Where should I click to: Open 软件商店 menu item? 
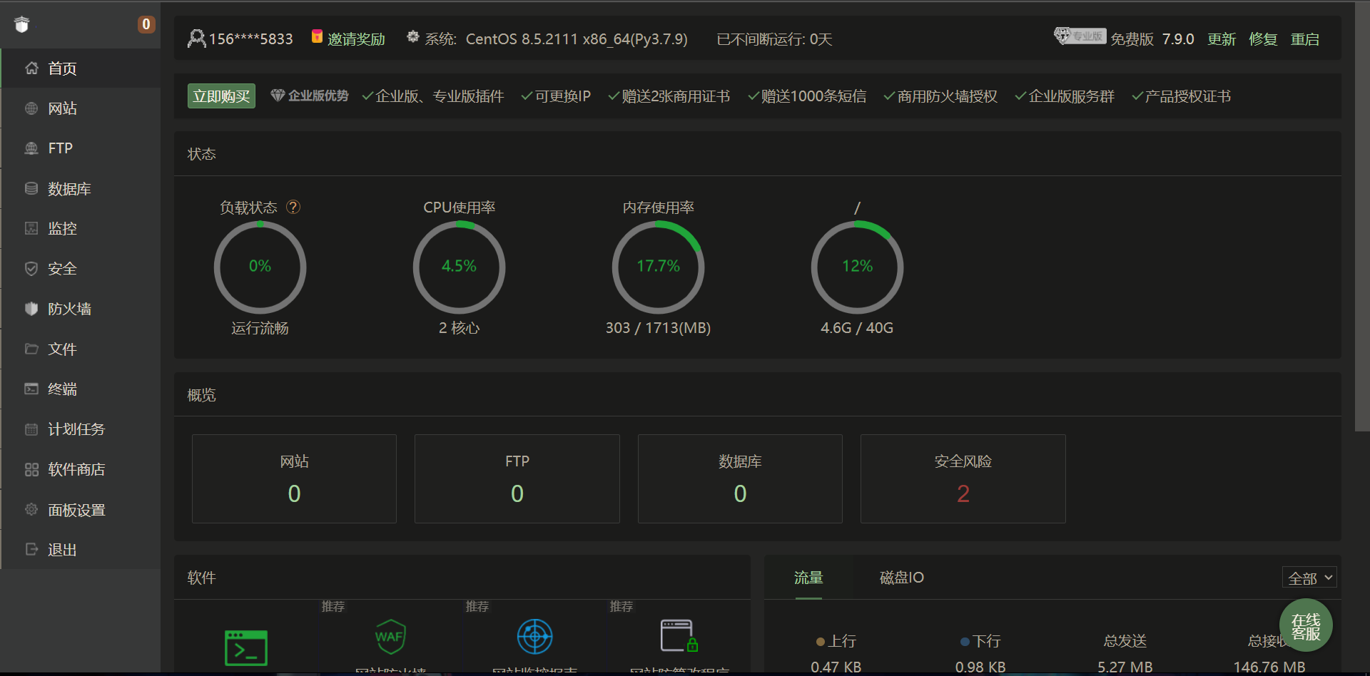tap(81, 470)
